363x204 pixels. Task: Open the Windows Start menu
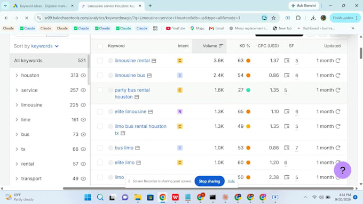coord(88,197)
